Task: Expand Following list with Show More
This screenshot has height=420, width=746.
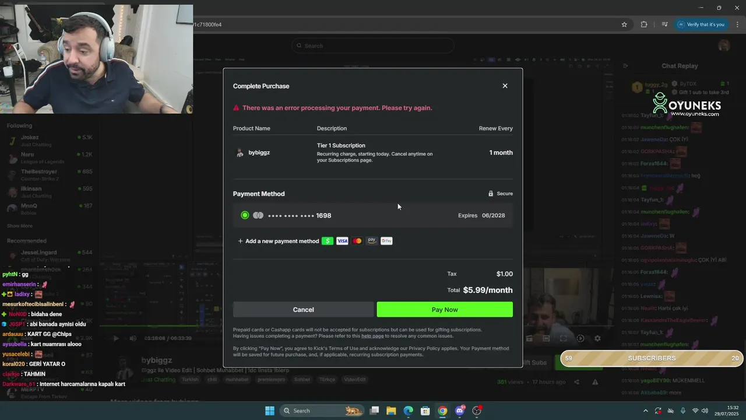Action: (x=20, y=226)
